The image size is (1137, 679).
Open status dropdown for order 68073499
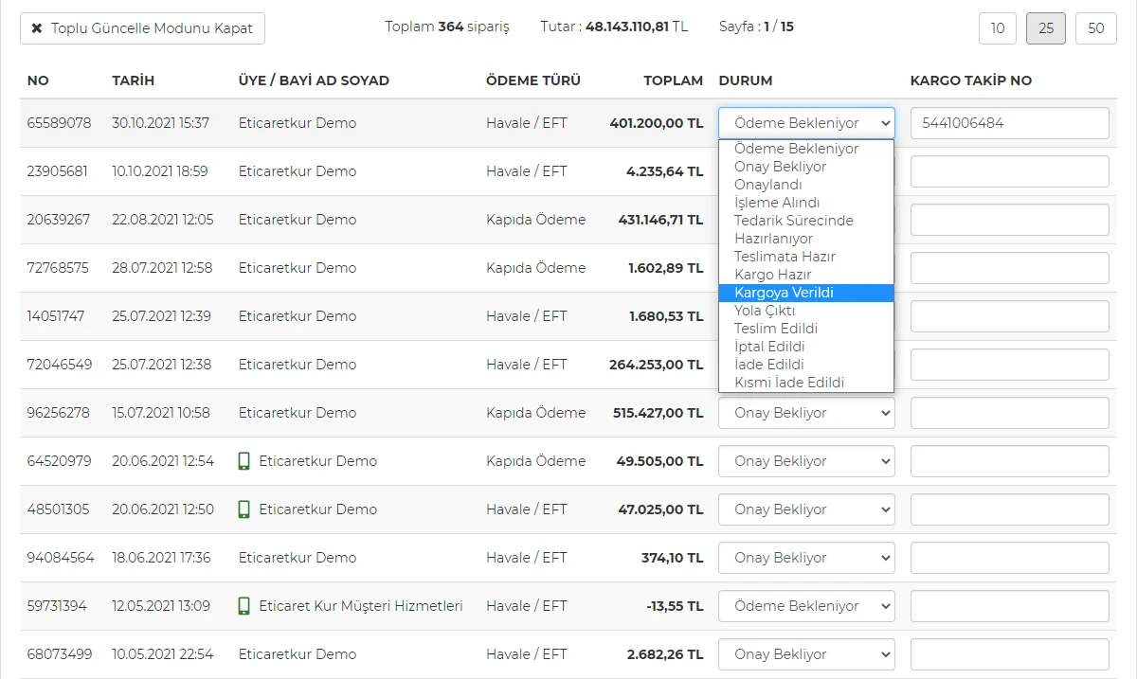pyautogui.click(x=805, y=654)
